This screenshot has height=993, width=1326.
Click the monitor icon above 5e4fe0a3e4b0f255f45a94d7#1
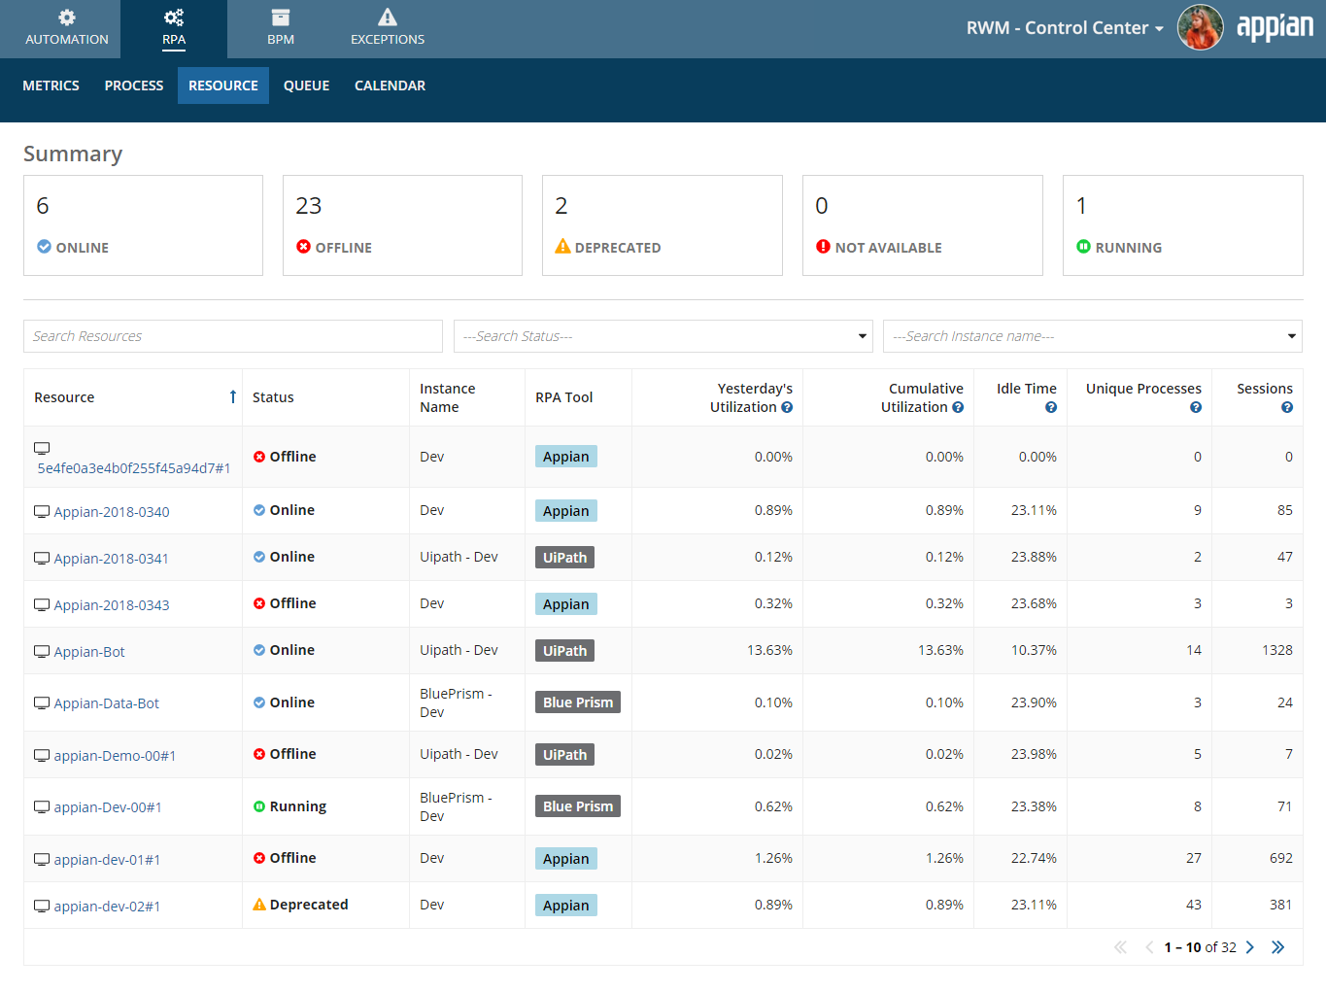coord(42,448)
